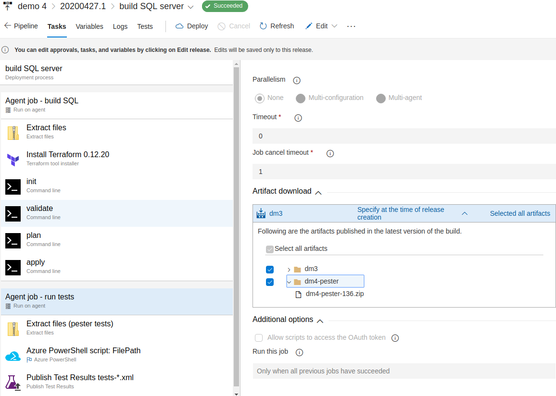556x396 pixels.
Task: Switch to the Logs tab
Action: pos(120,26)
